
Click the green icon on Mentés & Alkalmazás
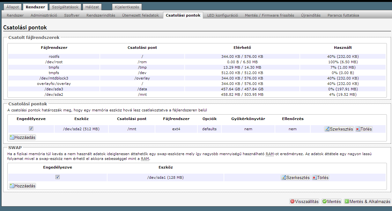click(347, 202)
